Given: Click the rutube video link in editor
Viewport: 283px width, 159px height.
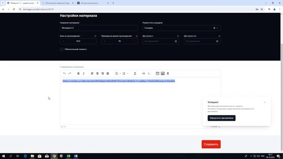Looking at the screenshot, I should (119, 81).
